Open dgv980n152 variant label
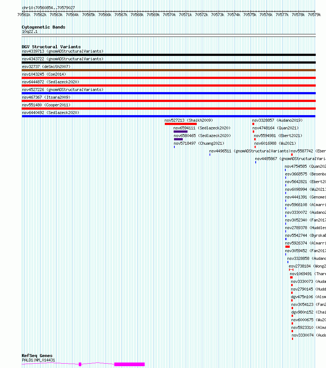This screenshot has height=368, width=326. [308, 312]
